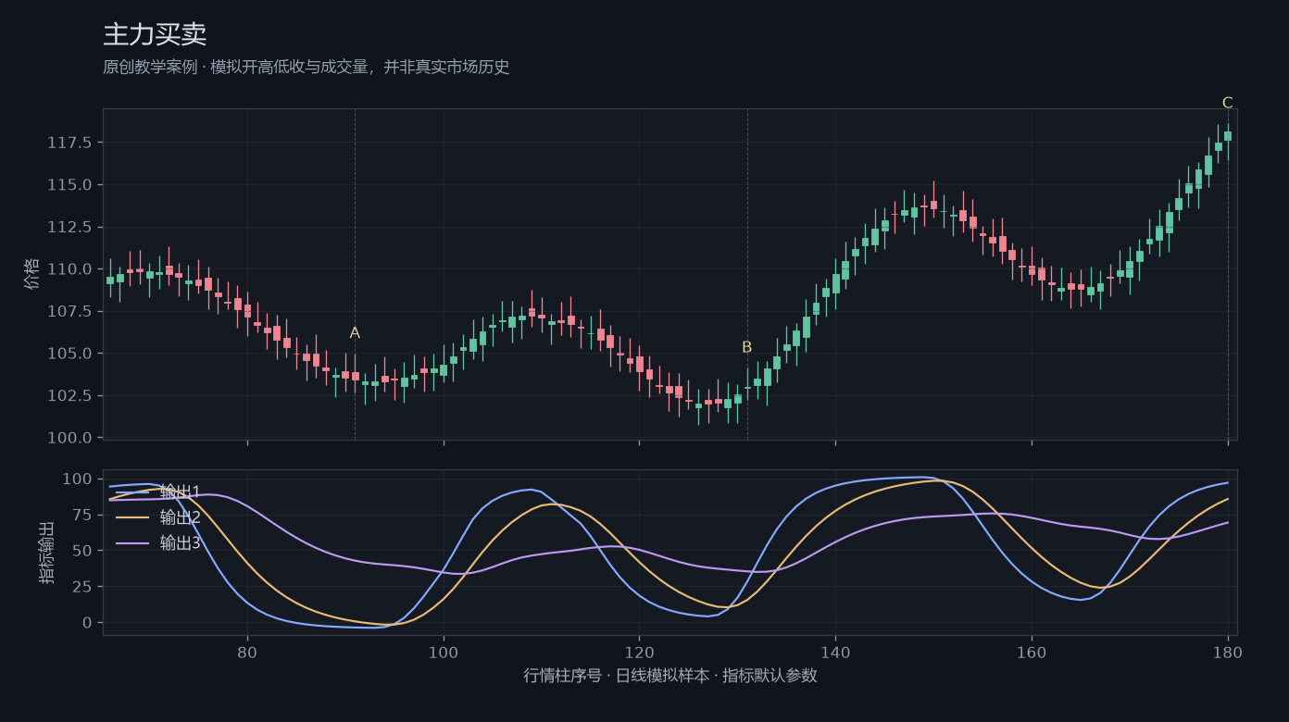Select marker label A on price chart
This screenshot has width=1289, height=722.
tap(355, 333)
